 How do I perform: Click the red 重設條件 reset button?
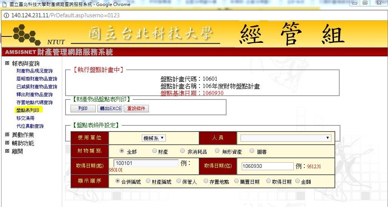pos(136,109)
